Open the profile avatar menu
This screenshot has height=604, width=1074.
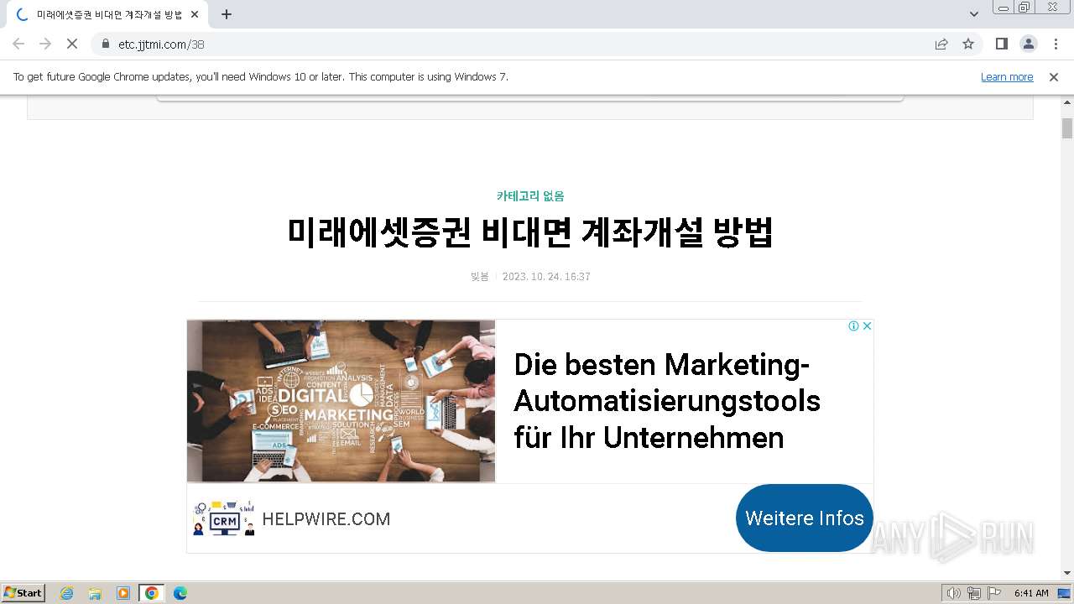(x=1028, y=44)
